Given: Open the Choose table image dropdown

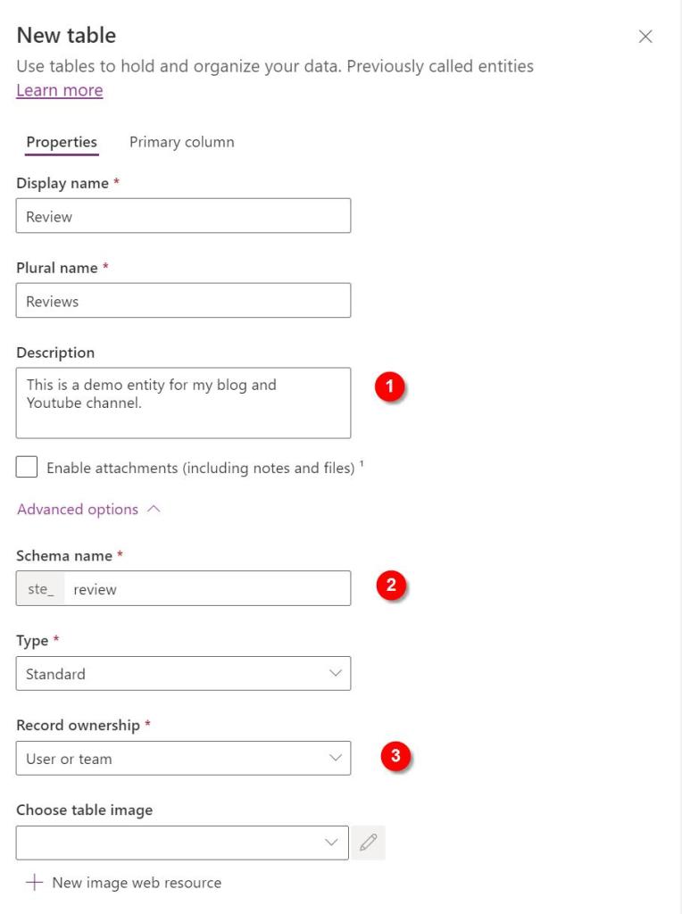Looking at the screenshot, I should [182, 843].
